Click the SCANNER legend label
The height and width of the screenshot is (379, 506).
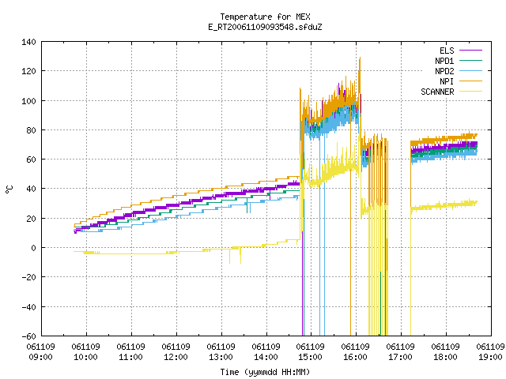[x=437, y=92]
